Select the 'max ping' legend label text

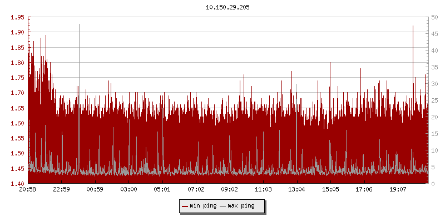(241, 206)
